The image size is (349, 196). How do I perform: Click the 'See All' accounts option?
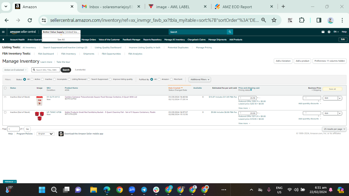[x=61, y=40]
